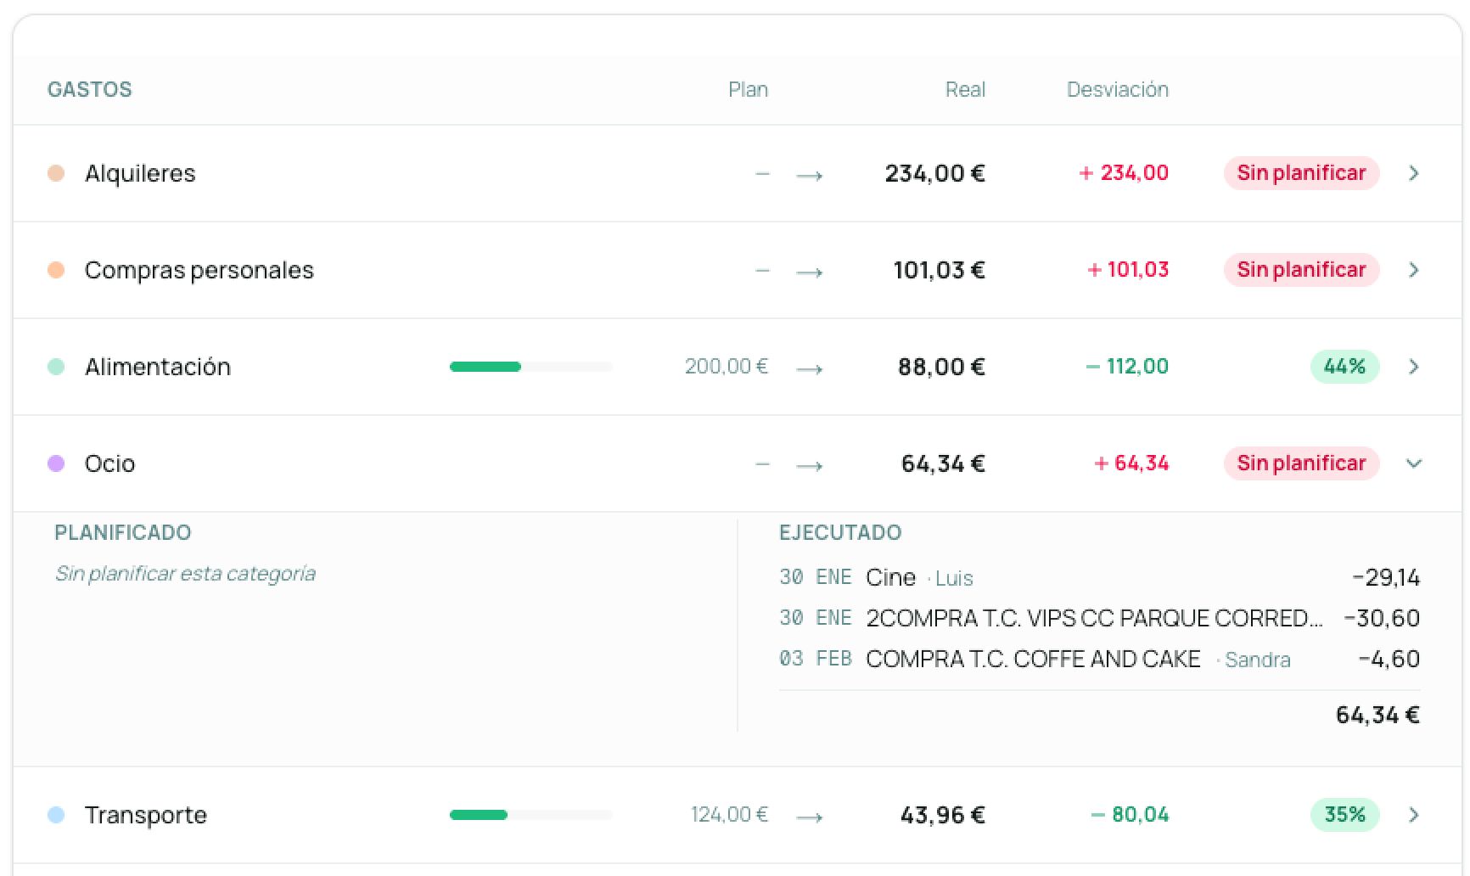Click the 44% badge for Alimentación
This screenshot has height=876, width=1470.
coord(1344,367)
